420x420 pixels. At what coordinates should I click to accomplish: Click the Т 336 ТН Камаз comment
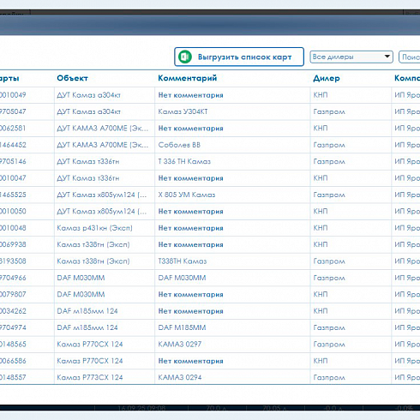[x=184, y=161]
